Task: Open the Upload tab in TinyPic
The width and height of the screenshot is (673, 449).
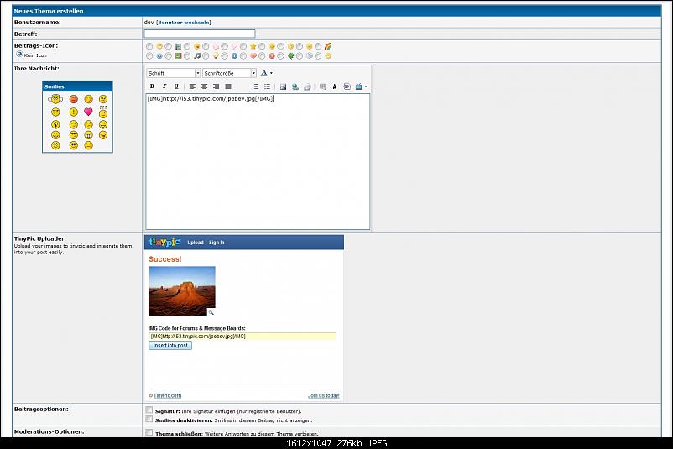Action: pyautogui.click(x=195, y=243)
